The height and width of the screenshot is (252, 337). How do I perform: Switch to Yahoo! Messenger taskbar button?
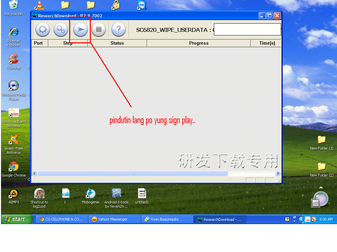pos(115,219)
